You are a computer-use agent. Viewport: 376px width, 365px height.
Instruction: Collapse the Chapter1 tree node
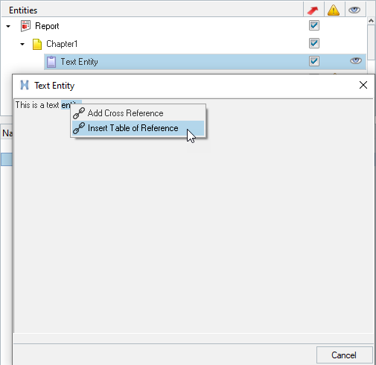[x=22, y=44]
